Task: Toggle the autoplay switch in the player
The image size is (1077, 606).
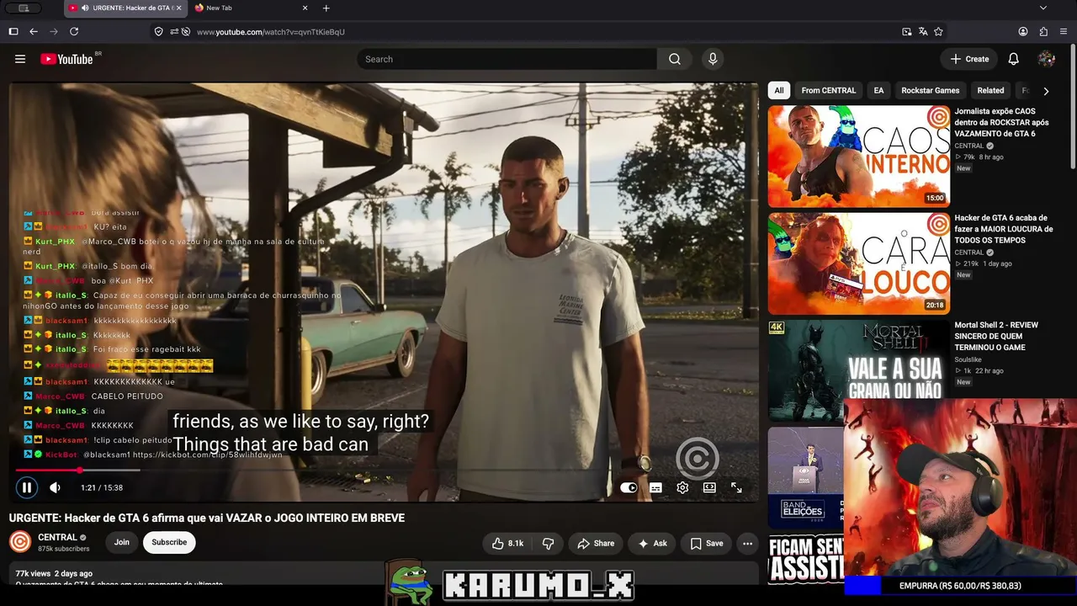Action: [629, 487]
